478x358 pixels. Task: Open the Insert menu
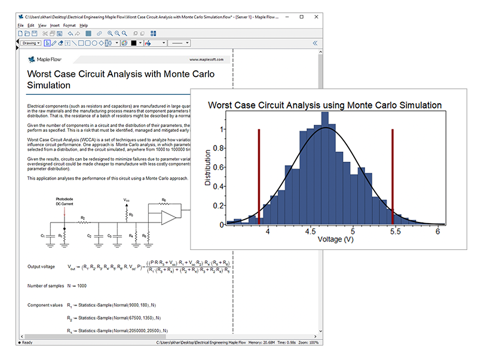(x=55, y=26)
